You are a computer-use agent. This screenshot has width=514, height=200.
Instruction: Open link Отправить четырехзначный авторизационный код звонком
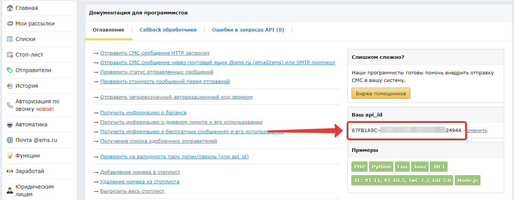(176, 97)
